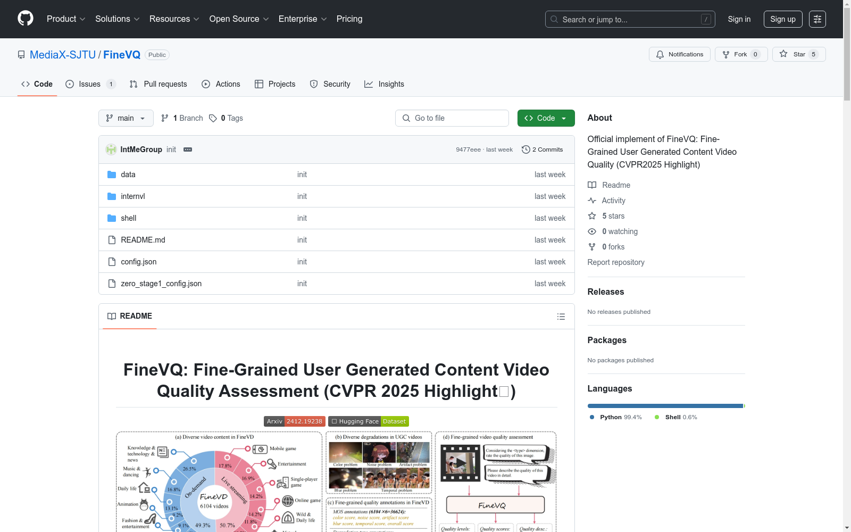Click the Sign in link
Viewport: 851px width, 532px height.
tap(739, 19)
